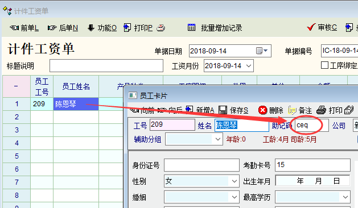Click the 新增A button in 员工卡片

click(200, 110)
